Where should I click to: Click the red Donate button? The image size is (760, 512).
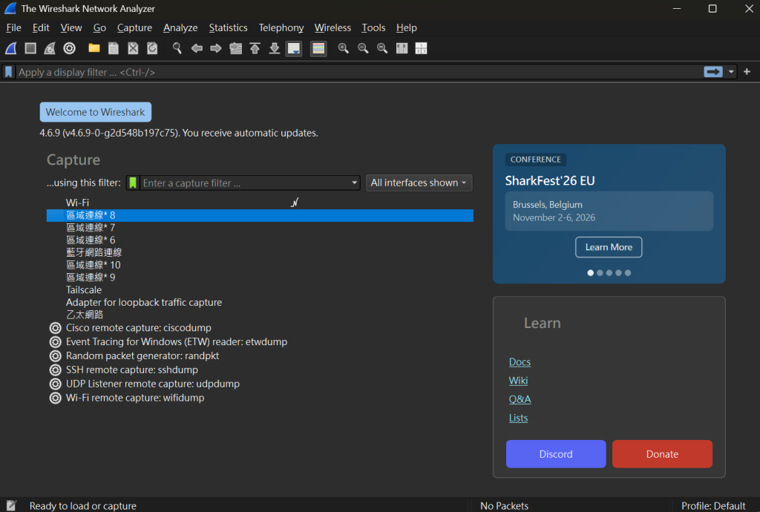point(662,454)
